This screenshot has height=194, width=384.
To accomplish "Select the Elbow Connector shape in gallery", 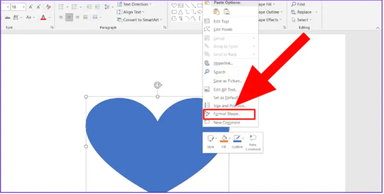I will click(x=187, y=12).
